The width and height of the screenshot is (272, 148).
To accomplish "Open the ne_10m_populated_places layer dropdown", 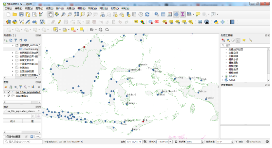I will tap(22, 111).
